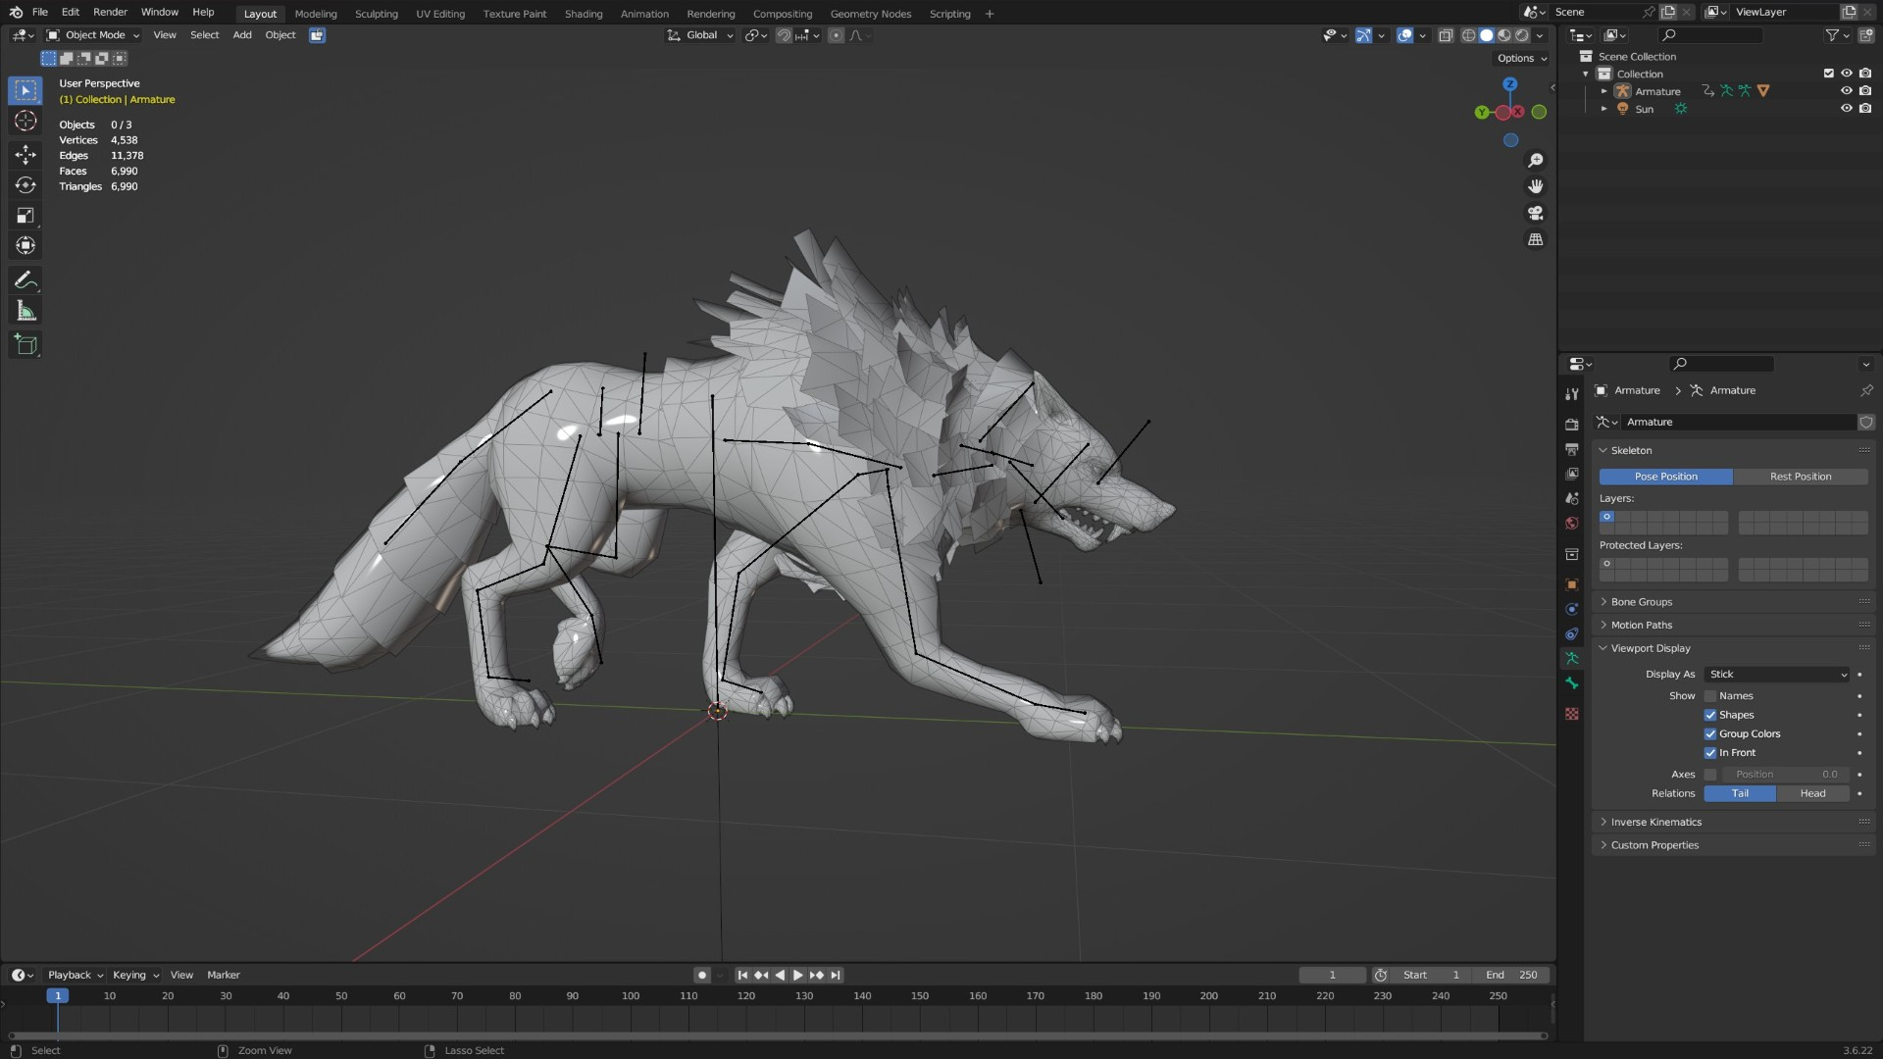
Task: Open the View Layer properties tab
Action: pyautogui.click(x=1572, y=474)
